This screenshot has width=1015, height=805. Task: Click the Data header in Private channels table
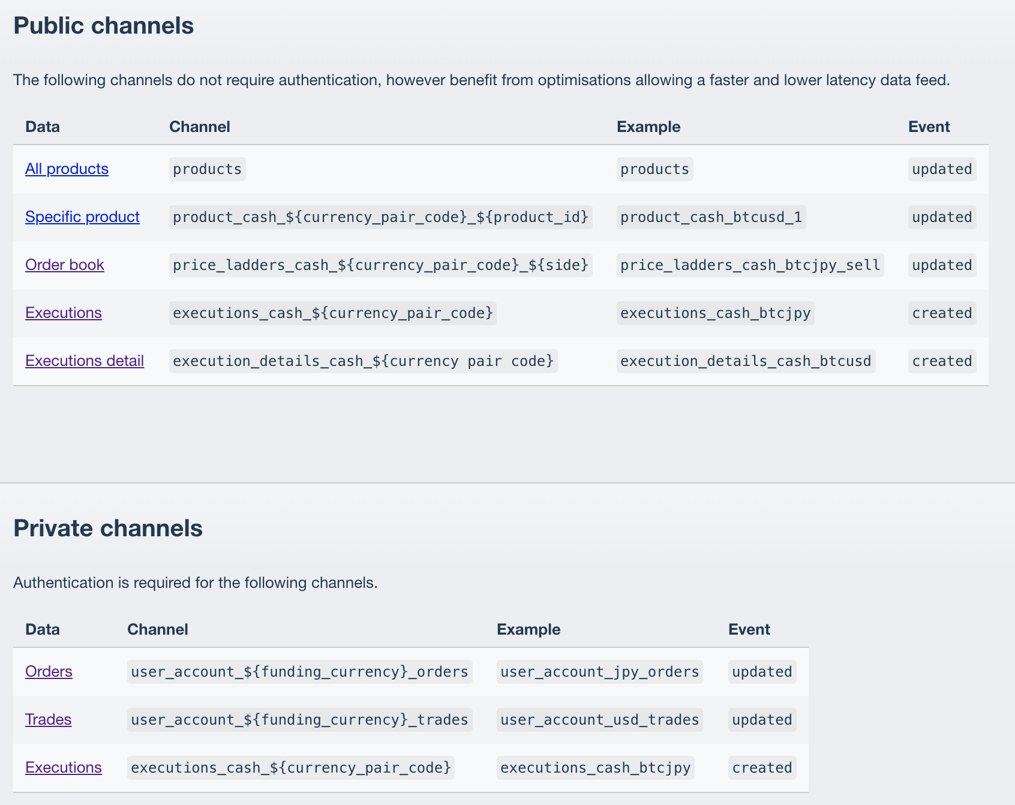[43, 629]
